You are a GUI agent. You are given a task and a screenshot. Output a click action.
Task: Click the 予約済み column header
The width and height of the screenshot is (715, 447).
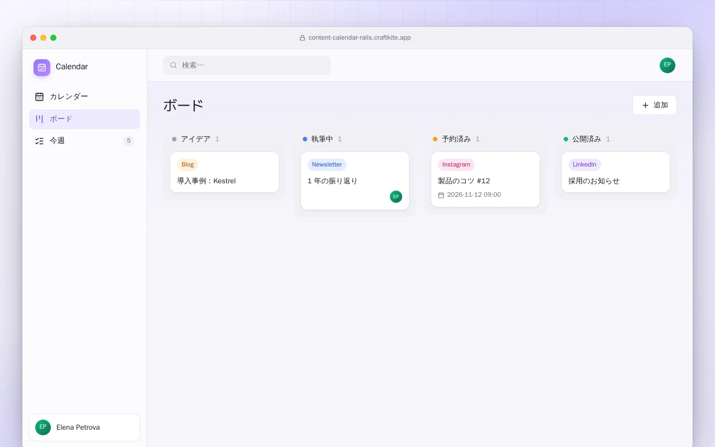pyautogui.click(x=456, y=139)
